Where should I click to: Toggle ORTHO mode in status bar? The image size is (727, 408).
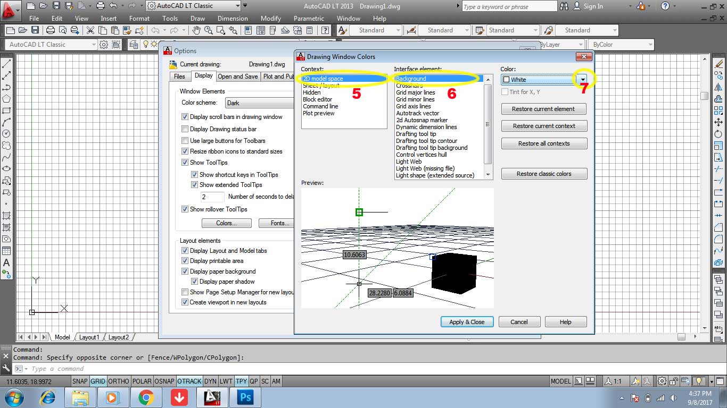click(118, 381)
